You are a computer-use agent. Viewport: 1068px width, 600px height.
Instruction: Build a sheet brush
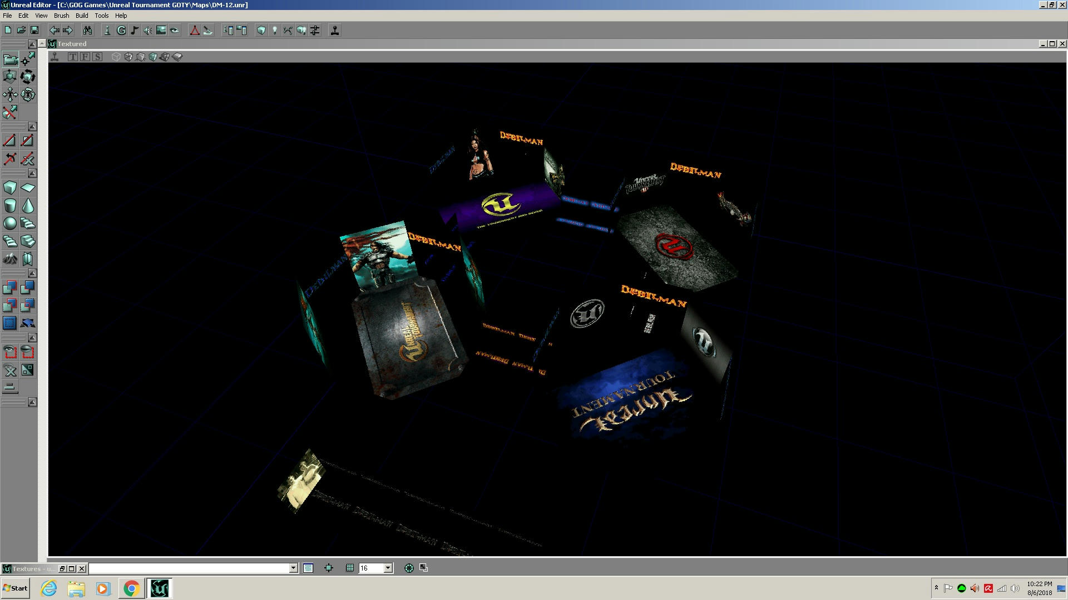pos(28,188)
